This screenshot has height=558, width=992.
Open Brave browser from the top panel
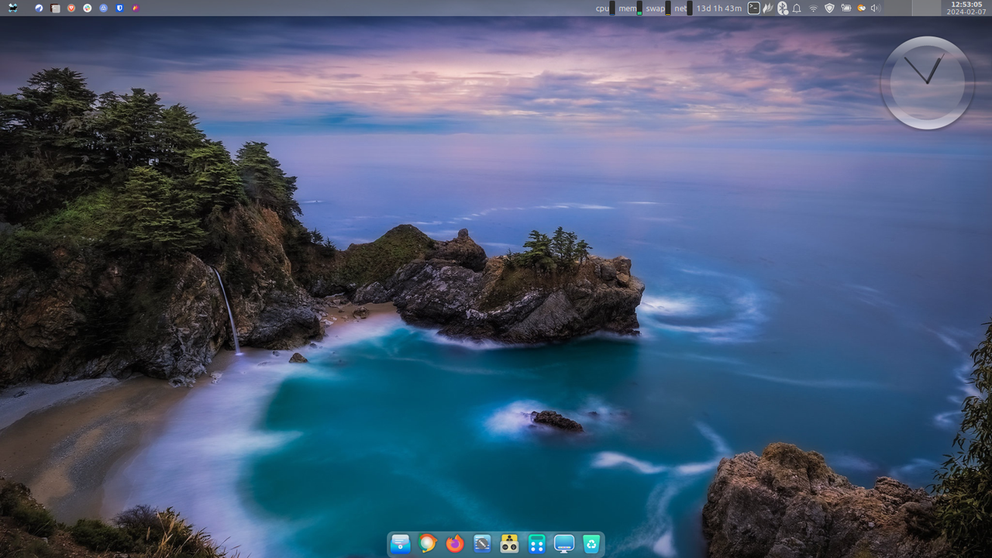pyautogui.click(x=71, y=8)
